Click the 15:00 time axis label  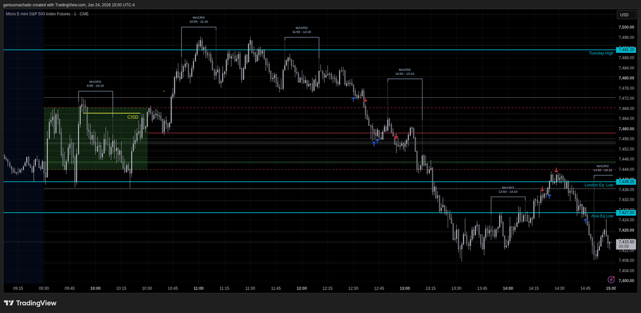pos(611,288)
